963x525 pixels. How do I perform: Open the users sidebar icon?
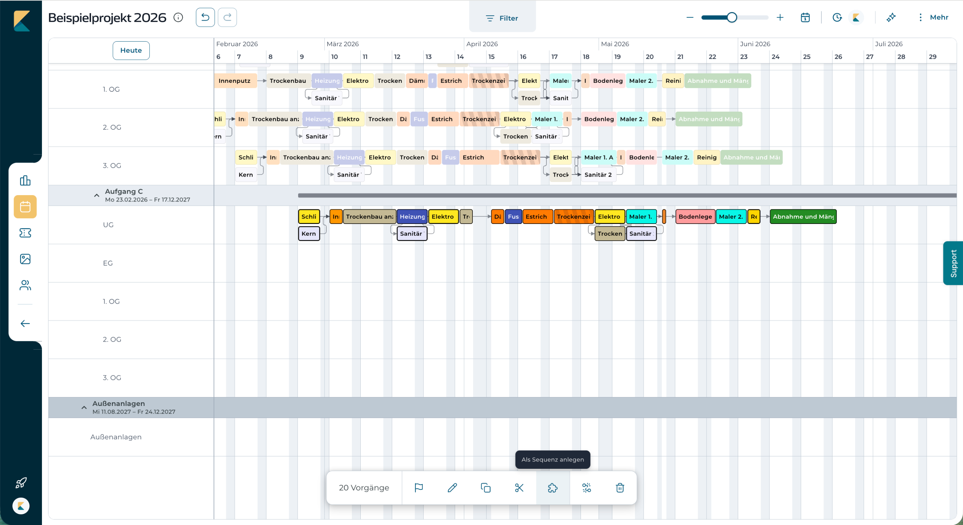point(25,285)
